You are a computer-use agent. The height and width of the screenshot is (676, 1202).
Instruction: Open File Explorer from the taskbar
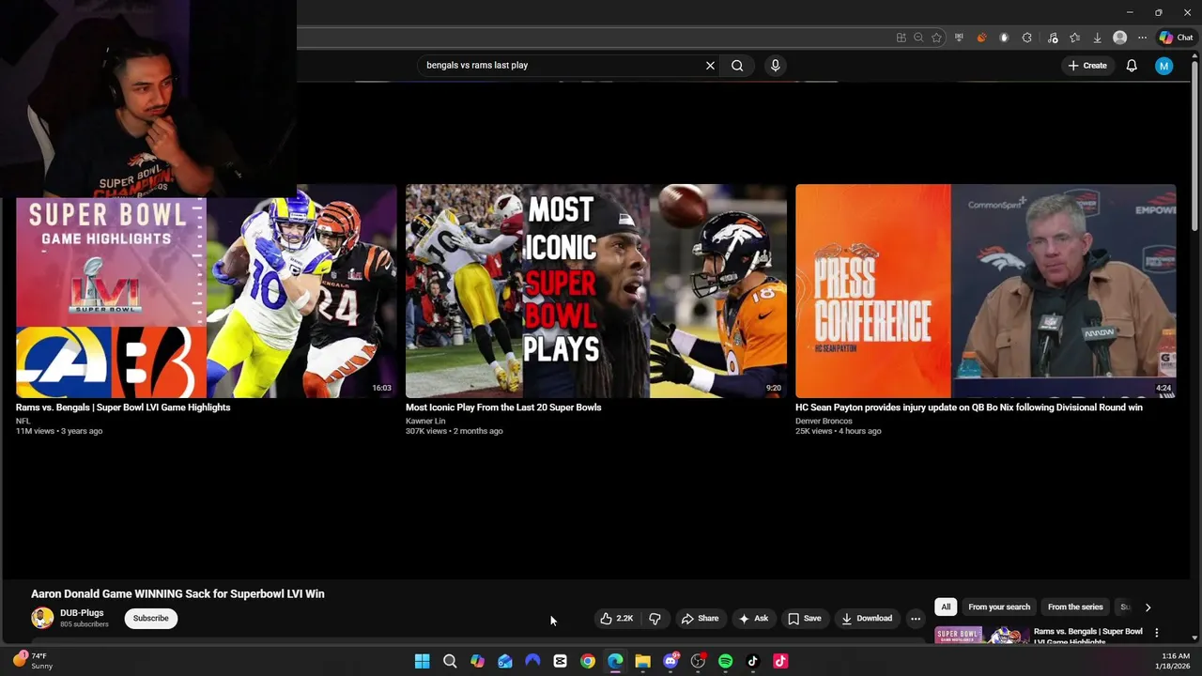click(642, 661)
